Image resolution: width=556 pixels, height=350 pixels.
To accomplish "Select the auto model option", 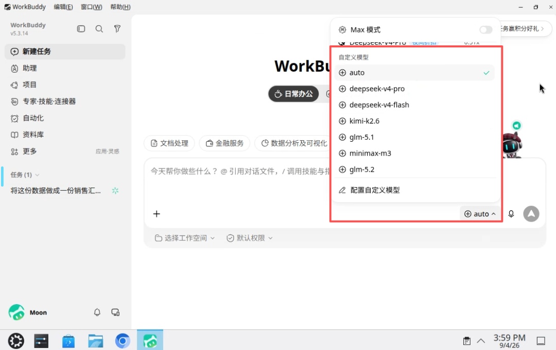I will click(414, 72).
